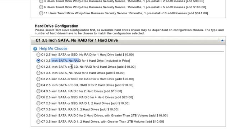Select C7 2.5 inch SATA or SSD RAID 1
Viewport: 230px width, 129px height.
tap(38, 103)
